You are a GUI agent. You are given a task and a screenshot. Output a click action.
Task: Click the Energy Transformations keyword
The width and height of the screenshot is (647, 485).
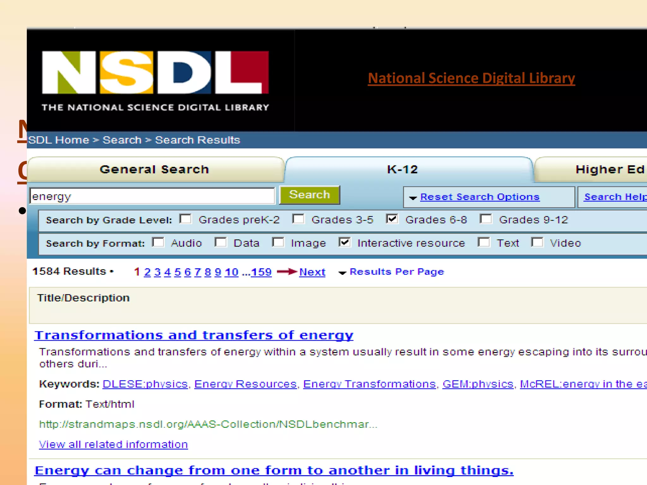tap(370, 384)
